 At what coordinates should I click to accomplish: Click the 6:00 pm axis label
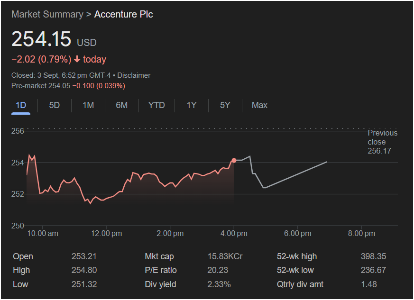tap(297, 233)
